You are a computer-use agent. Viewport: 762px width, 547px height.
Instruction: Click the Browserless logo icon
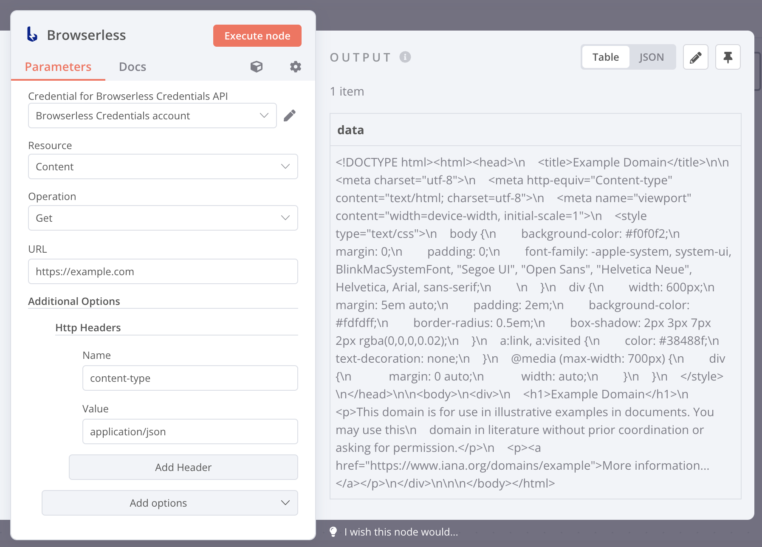[x=32, y=34]
